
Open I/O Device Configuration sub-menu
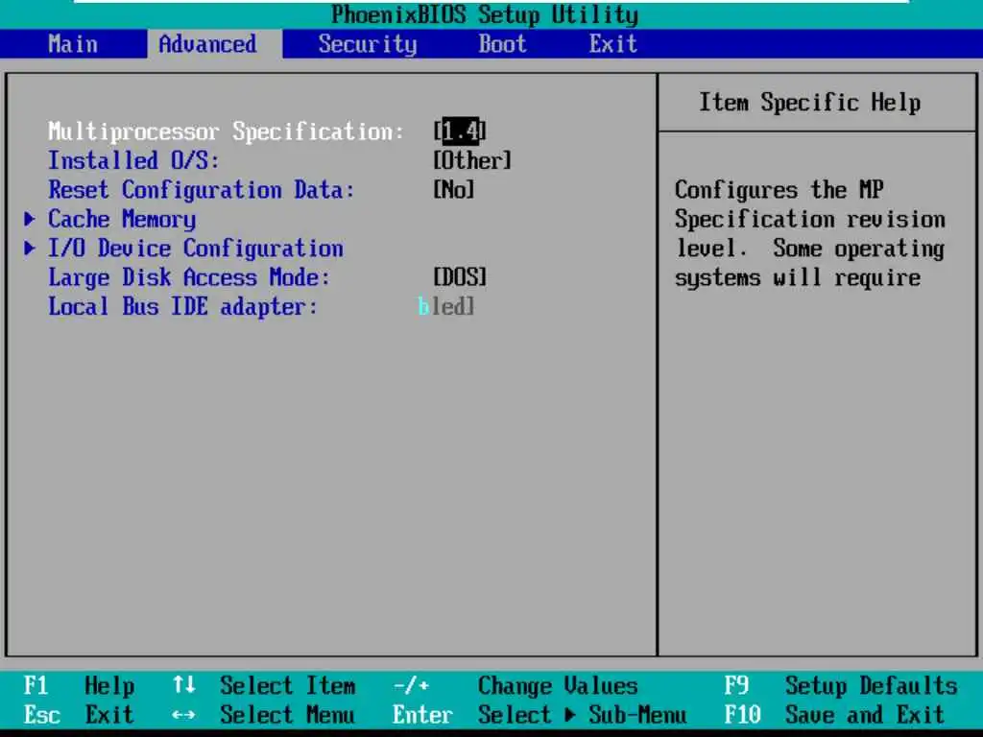tap(196, 249)
